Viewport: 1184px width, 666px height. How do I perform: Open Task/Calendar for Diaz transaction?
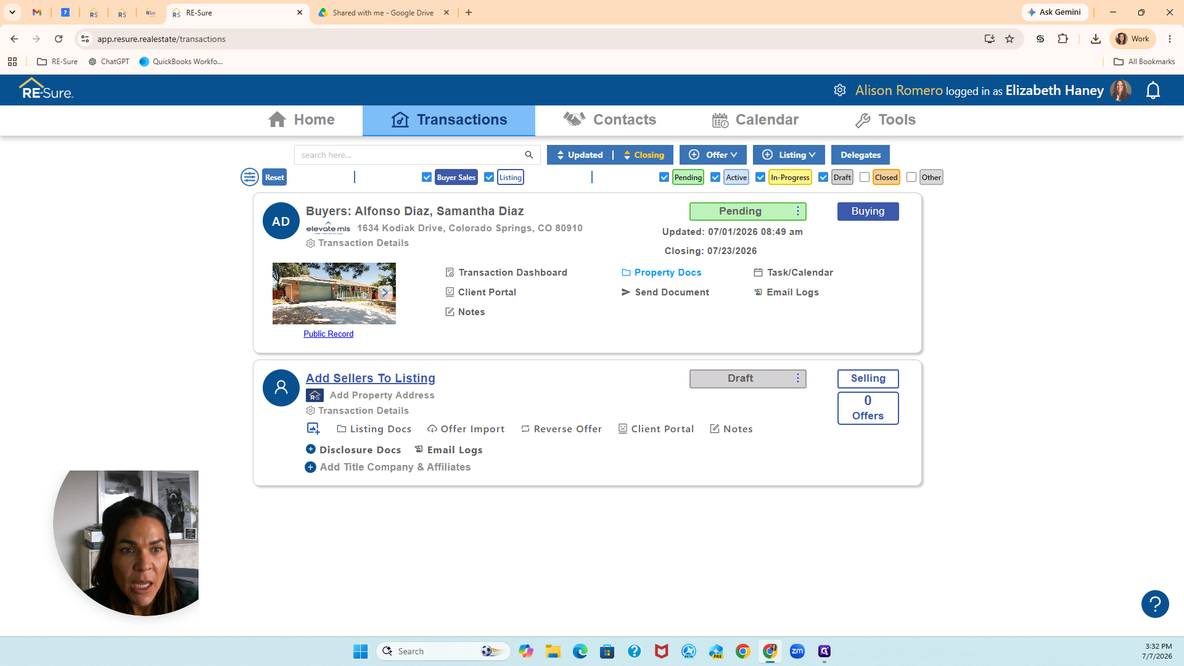(x=794, y=273)
